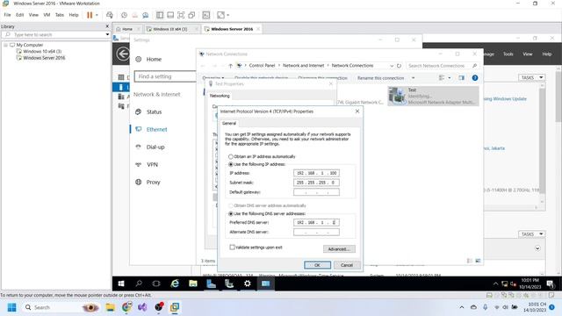562x316 pixels.
Task: Select Windows 10 x64 (3) in library tree
Action: [42, 52]
